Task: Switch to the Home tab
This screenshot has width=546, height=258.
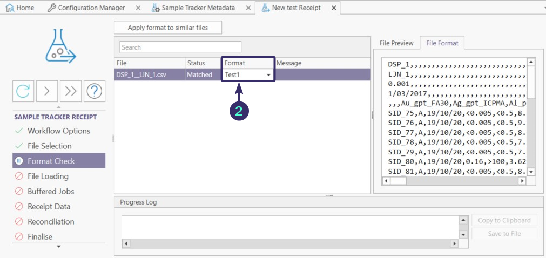Action: click(19, 8)
